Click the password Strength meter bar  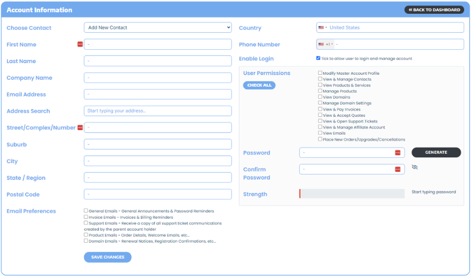coord(353,194)
